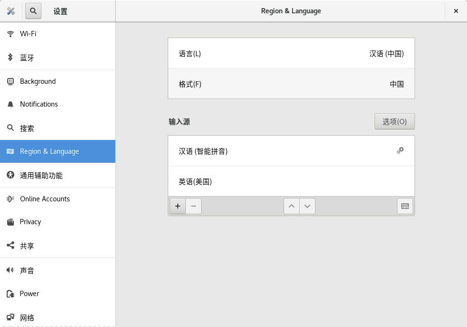The width and height of the screenshot is (467, 327).
Task: Click the settings tools icon in header
Action: (11, 11)
